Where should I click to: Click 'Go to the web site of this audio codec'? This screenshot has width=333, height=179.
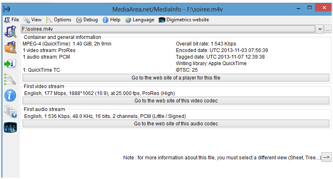pos(176,124)
